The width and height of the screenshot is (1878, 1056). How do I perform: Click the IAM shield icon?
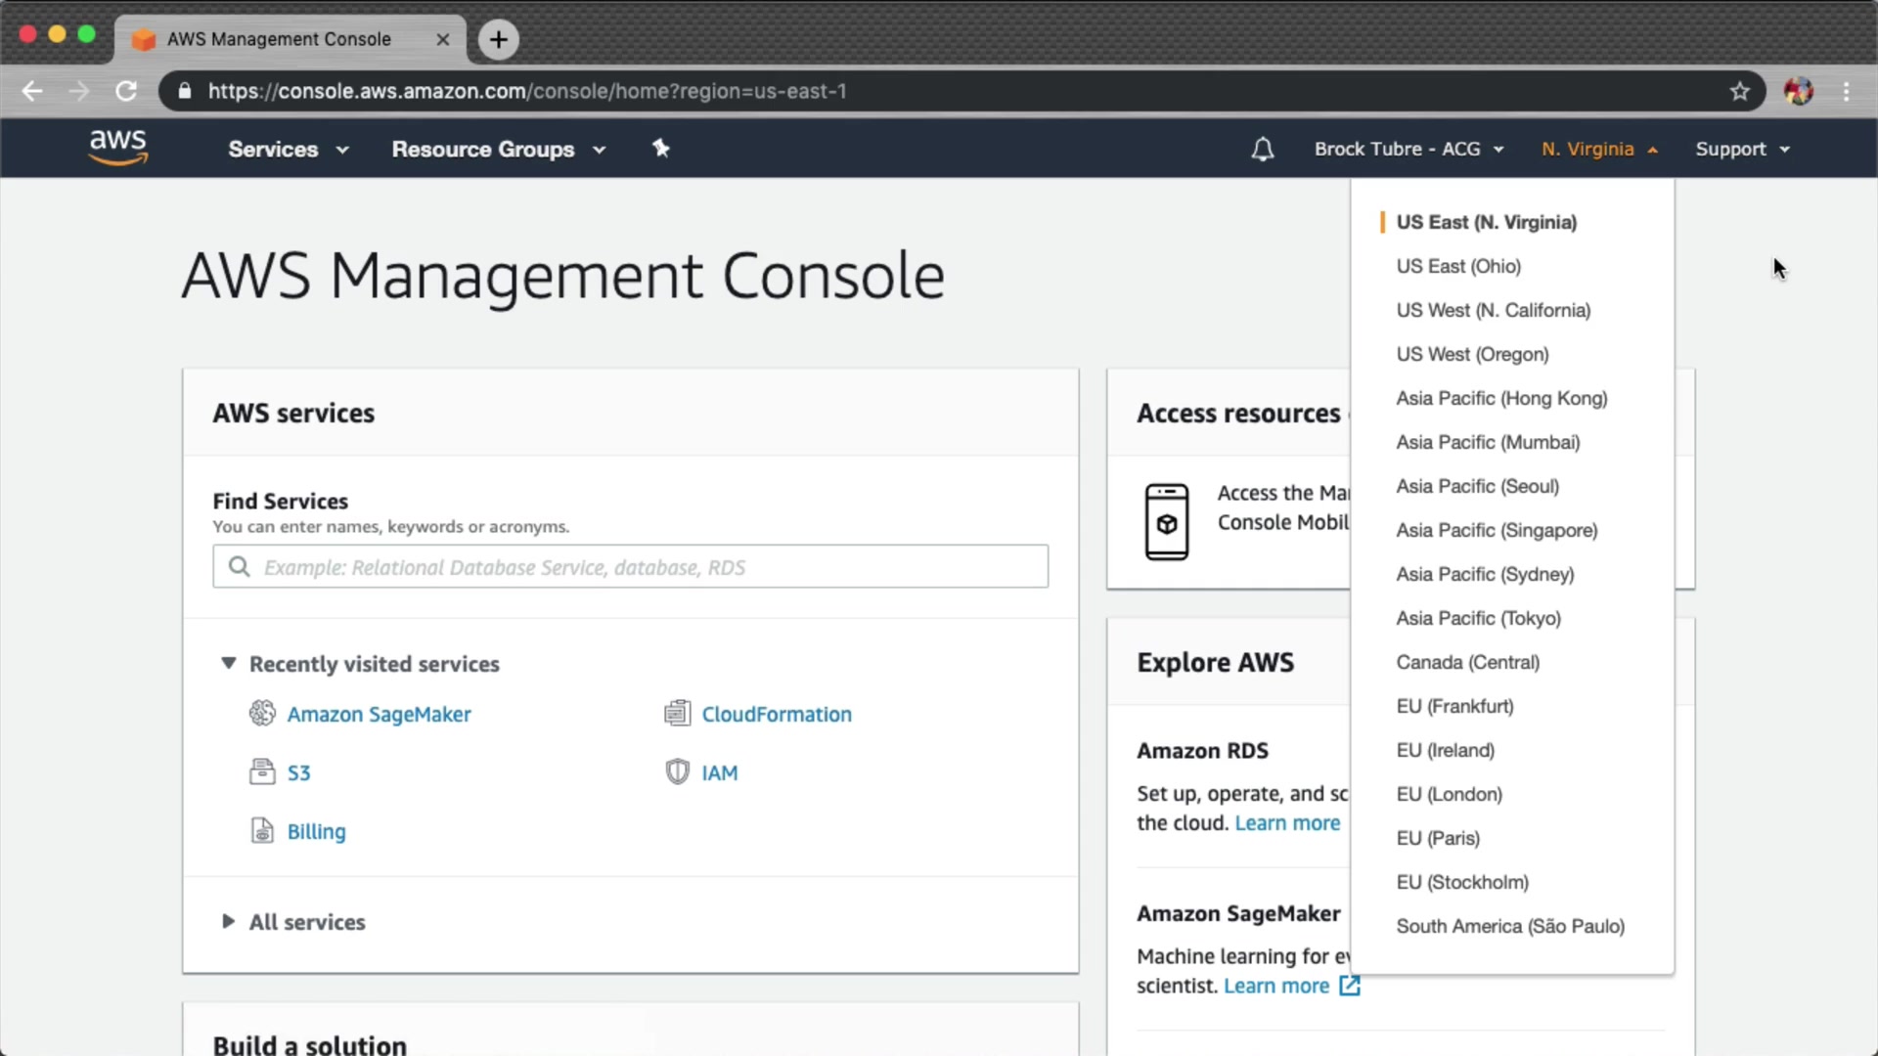(677, 772)
